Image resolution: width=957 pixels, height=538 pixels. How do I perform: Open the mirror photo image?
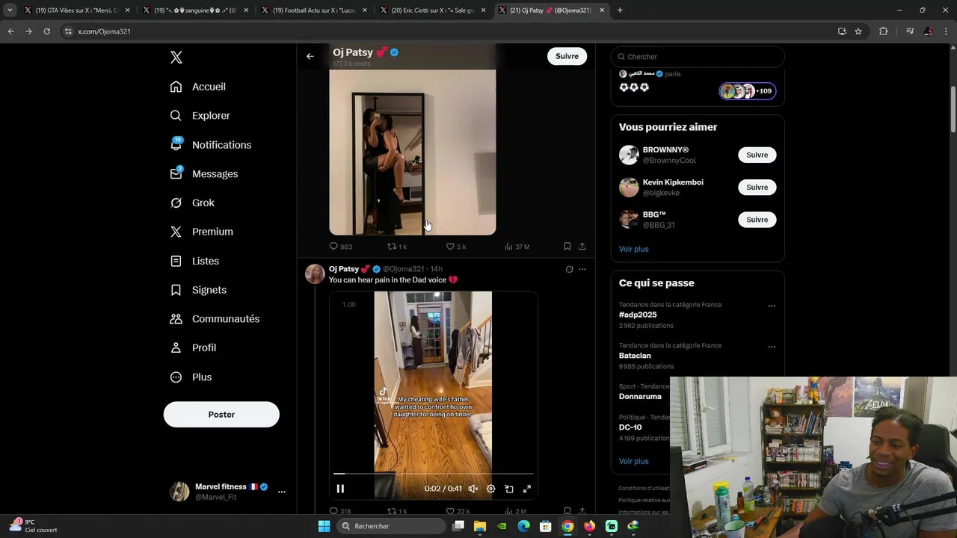413,152
